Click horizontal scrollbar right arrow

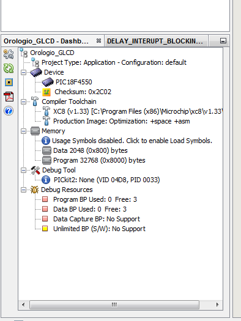click(x=218, y=304)
